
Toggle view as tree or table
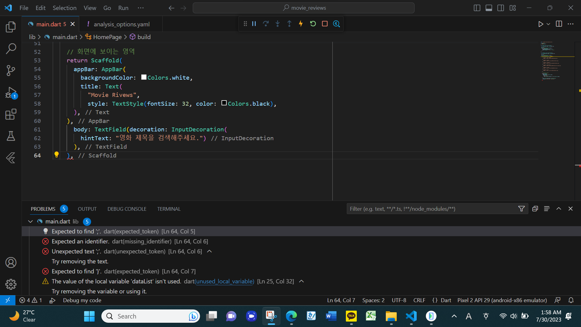click(547, 209)
